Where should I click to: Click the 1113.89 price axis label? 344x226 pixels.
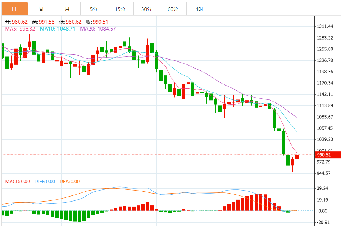325,106
